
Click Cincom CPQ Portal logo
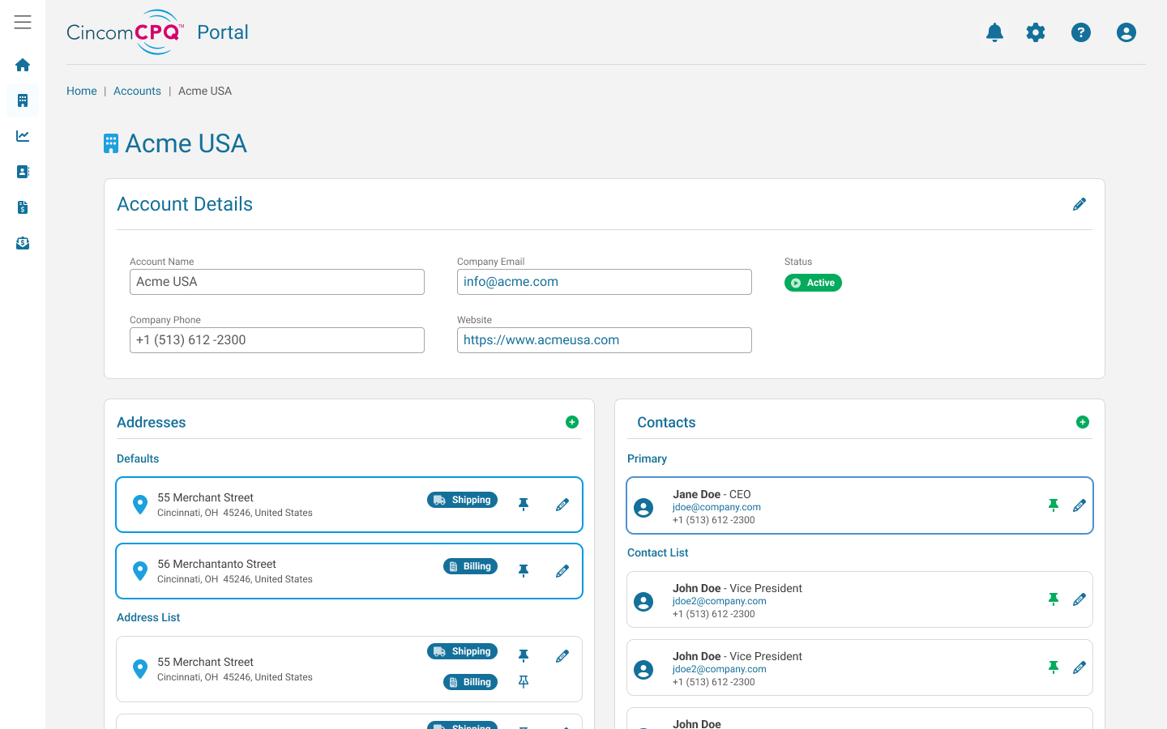coord(157,32)
